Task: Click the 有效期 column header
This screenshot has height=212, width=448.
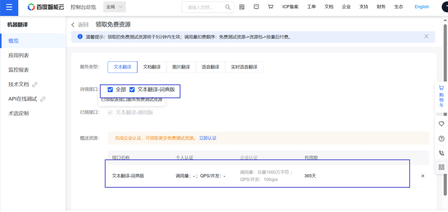Action: pos(311,158)
